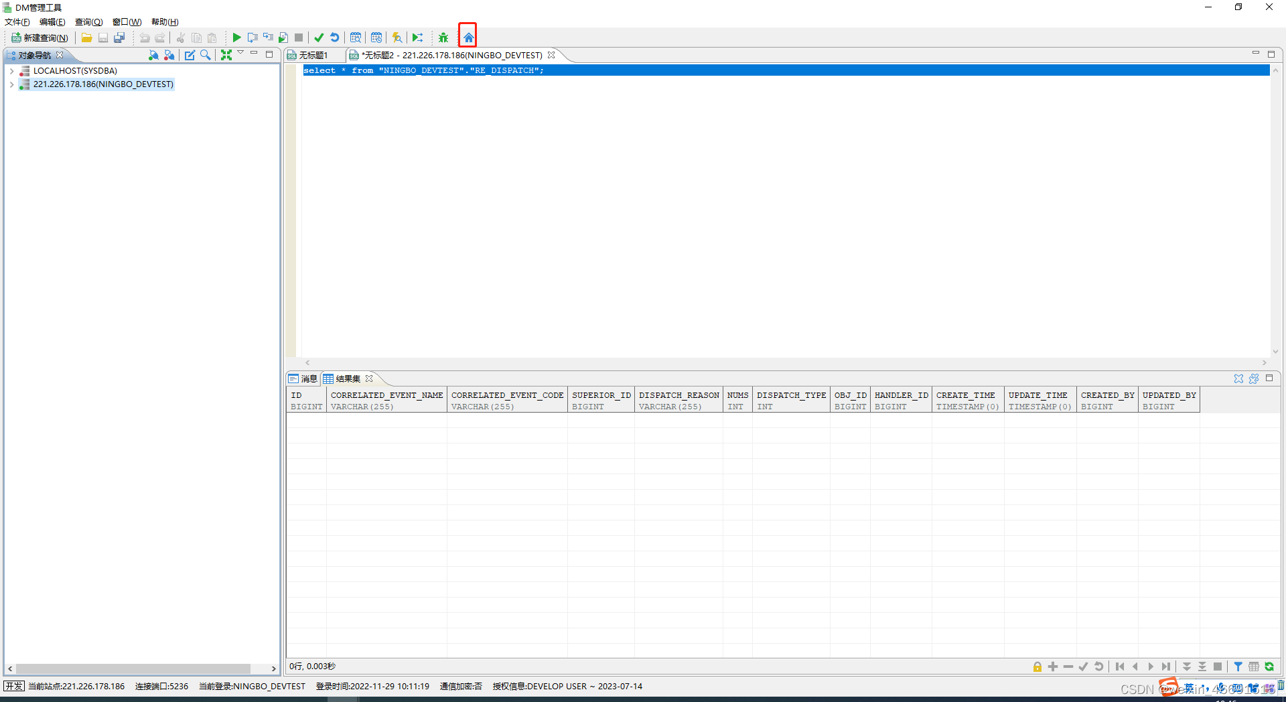Click the disconnect red plug icon in navigator
The height and width of the screenshot is (702, 1286).
(x=169, y=55)
